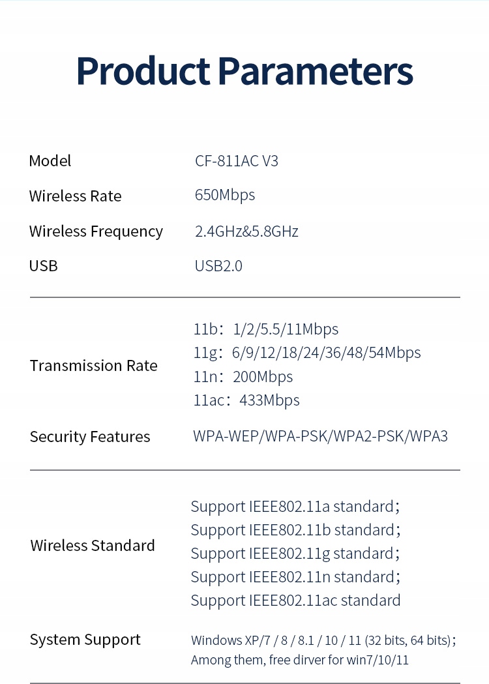Select the Wireless Standard label
Viewport: 489px width, 684px height.
pos(93,546)
